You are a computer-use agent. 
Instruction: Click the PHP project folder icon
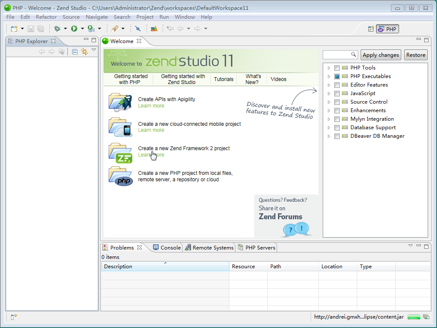coord(121,176)
